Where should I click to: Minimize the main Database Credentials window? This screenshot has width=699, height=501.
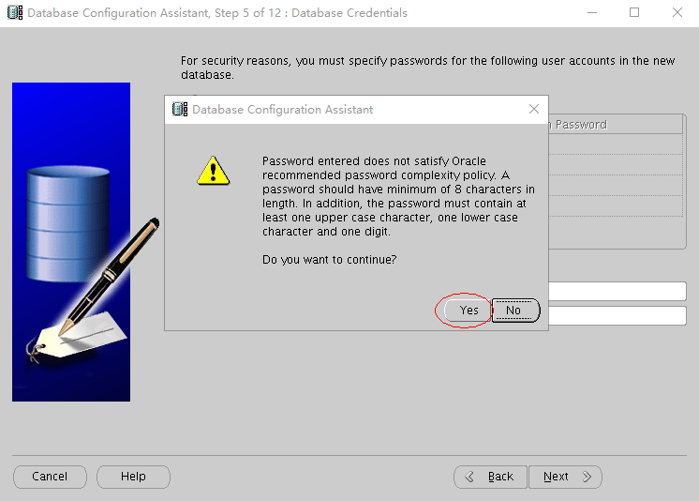(592, 12)
